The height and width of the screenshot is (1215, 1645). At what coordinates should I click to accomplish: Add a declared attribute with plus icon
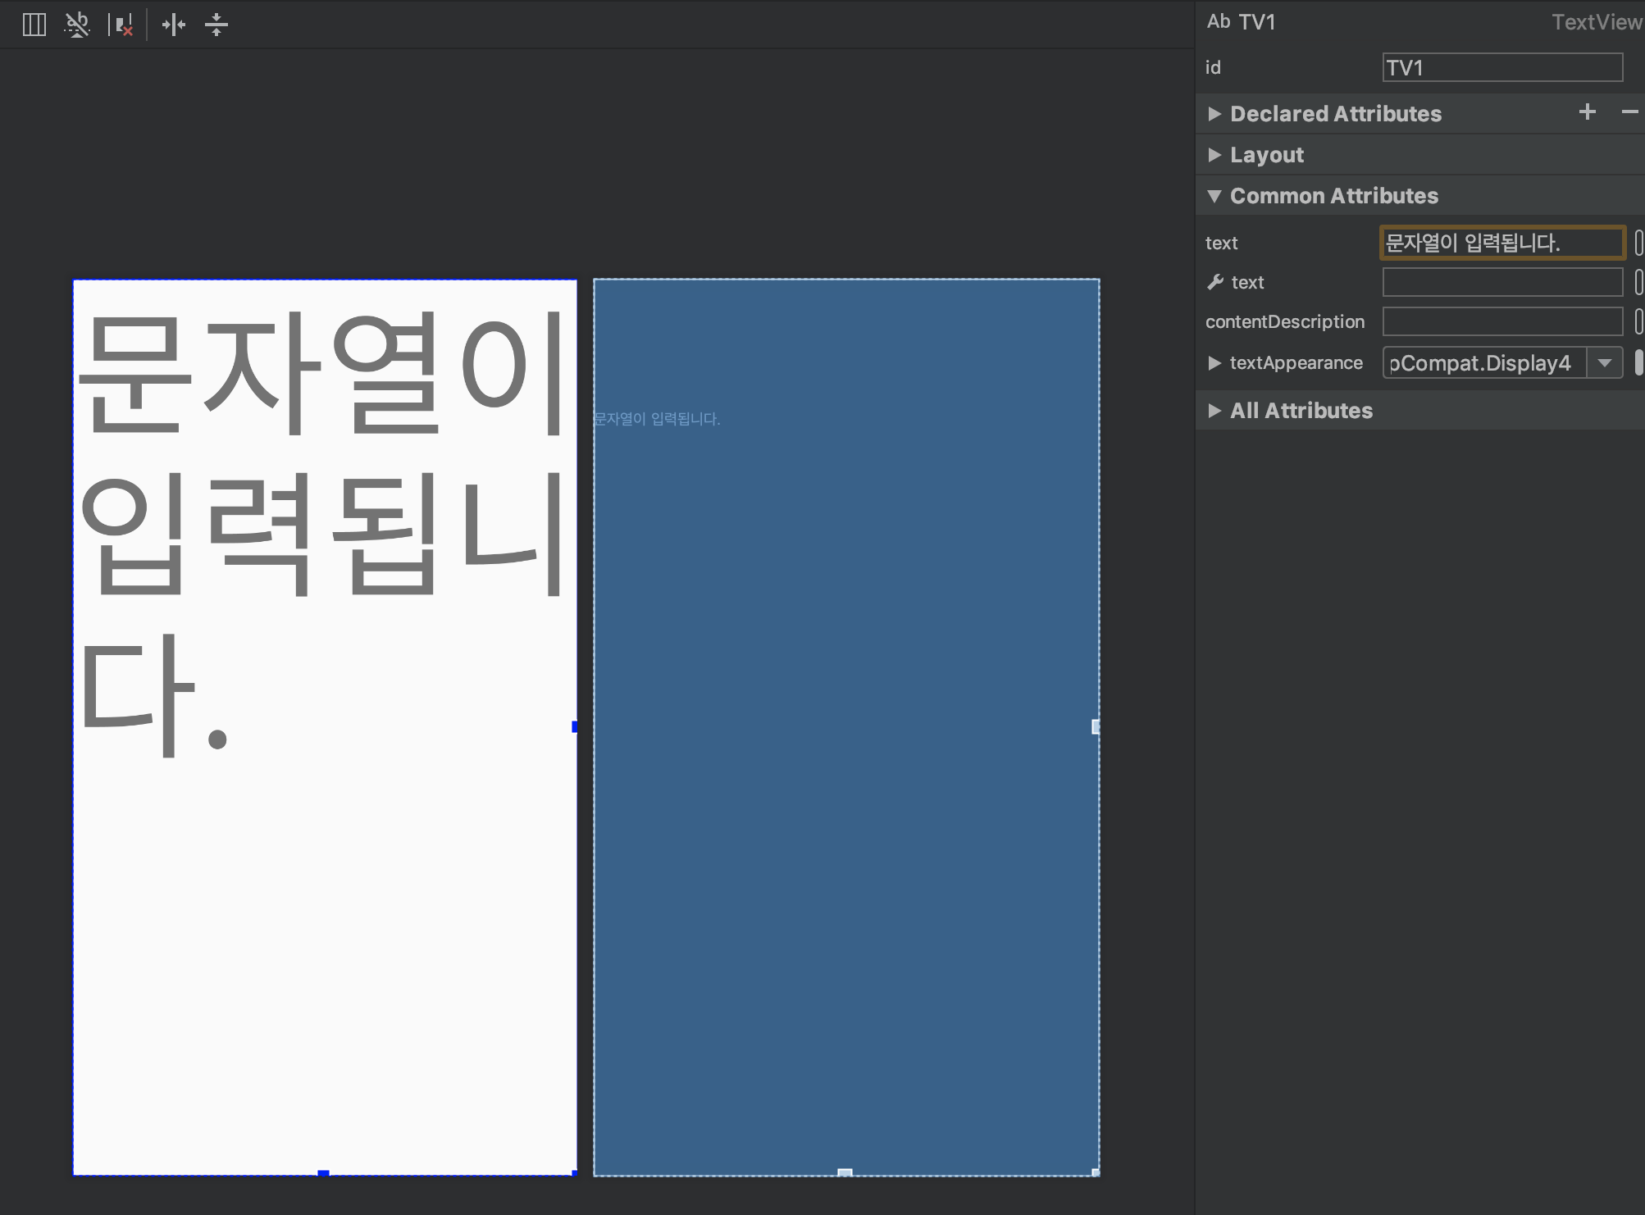click(1587, 112)
